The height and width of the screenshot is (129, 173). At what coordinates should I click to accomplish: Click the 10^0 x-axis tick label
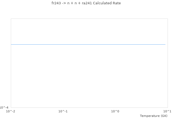click(x=115, y=111)
